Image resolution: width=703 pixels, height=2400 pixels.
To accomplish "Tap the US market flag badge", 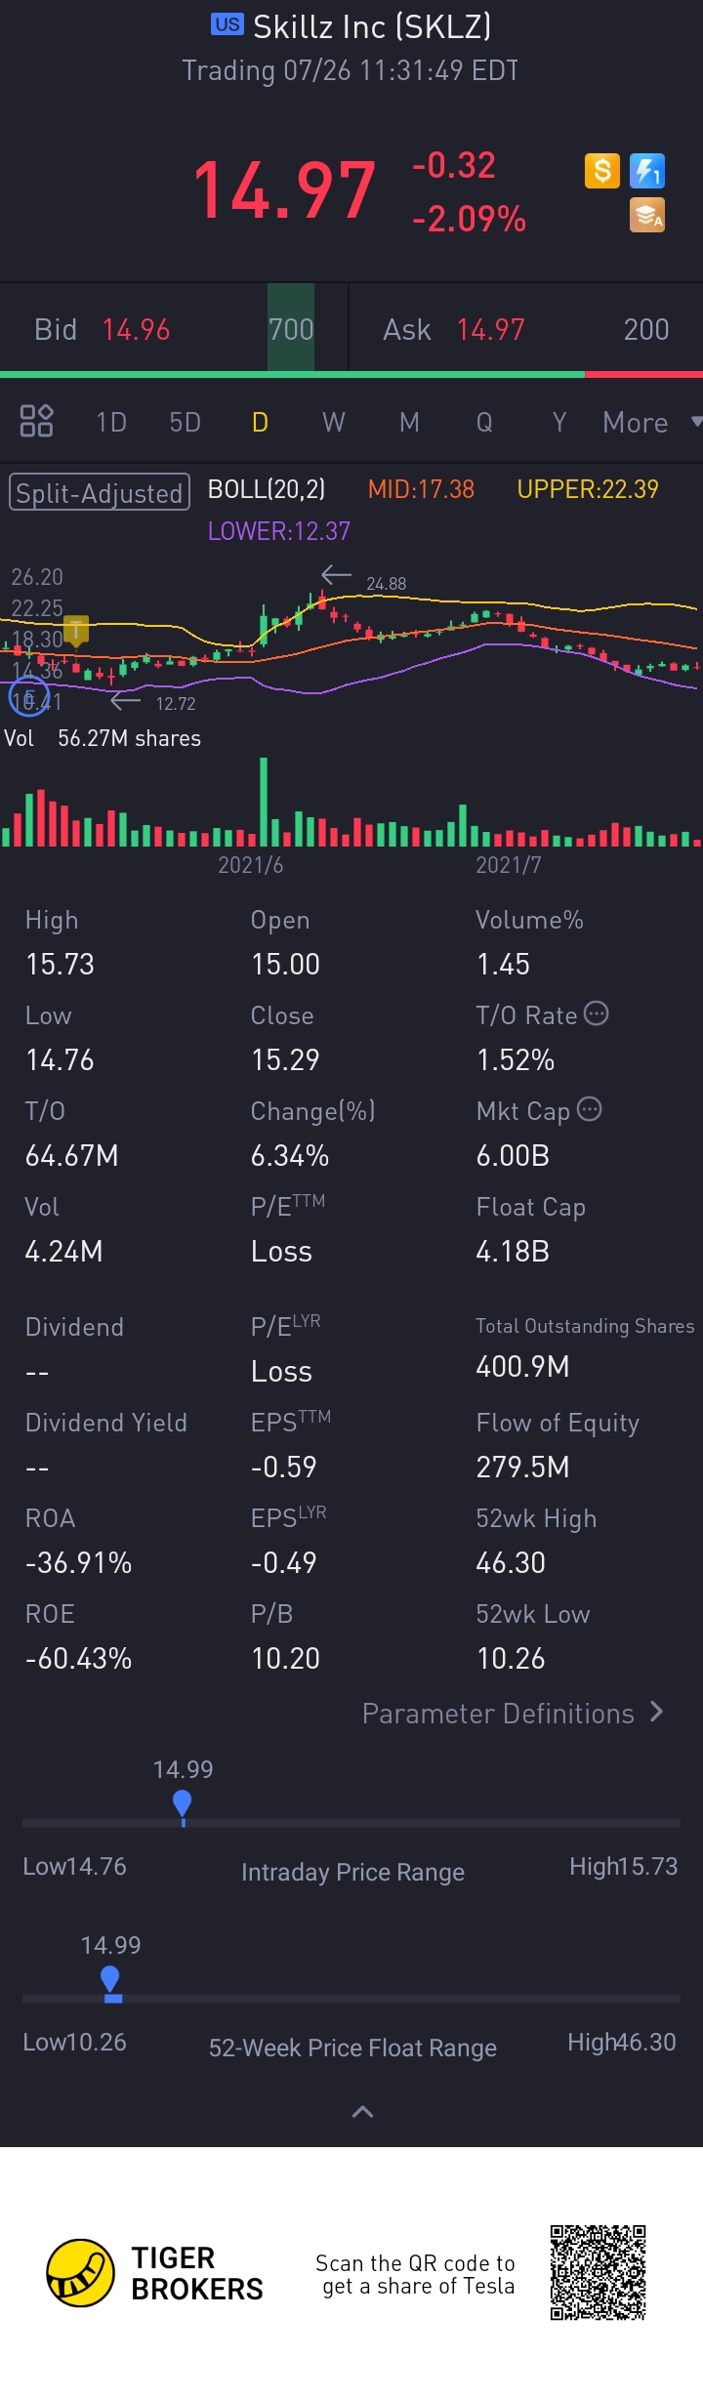I will 227,24.
